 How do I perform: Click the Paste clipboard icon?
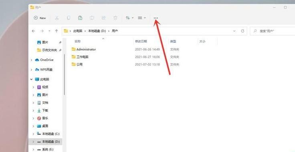pyautogui.click(x=80, y=18)
